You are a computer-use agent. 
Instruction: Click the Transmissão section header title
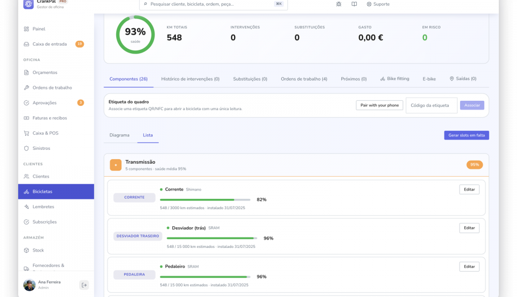(140, 162)
